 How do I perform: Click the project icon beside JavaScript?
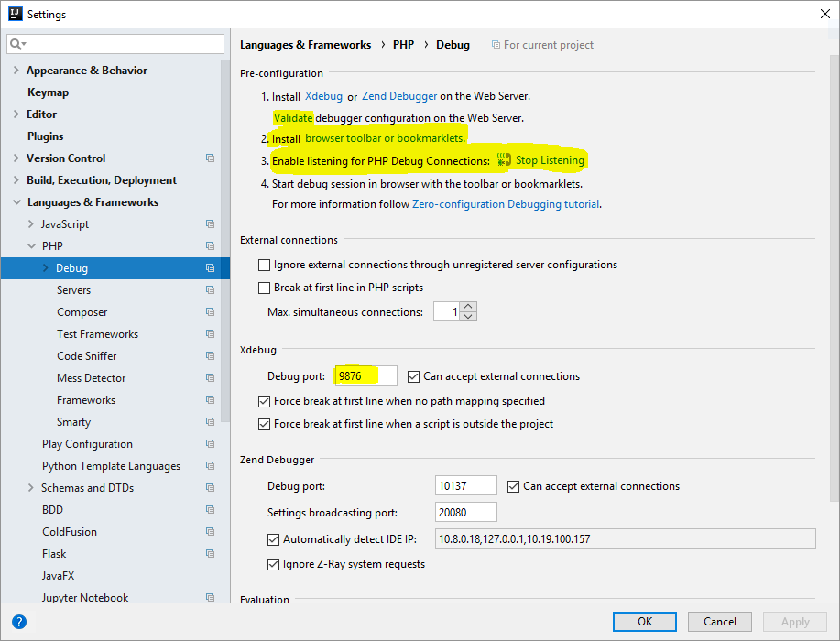click(x=210, y=224)
